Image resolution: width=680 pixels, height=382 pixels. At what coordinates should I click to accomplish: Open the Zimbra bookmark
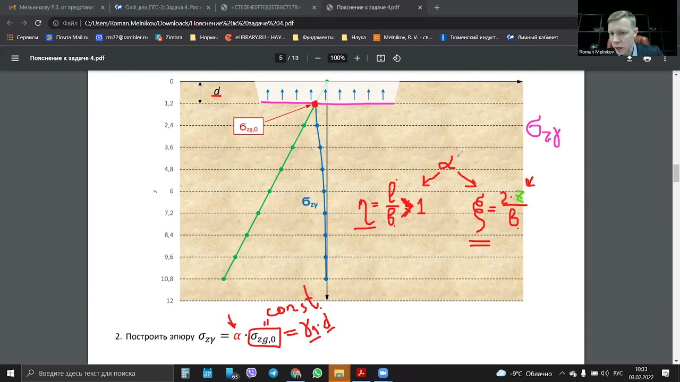pyautogui.click(x=168, y=38)
